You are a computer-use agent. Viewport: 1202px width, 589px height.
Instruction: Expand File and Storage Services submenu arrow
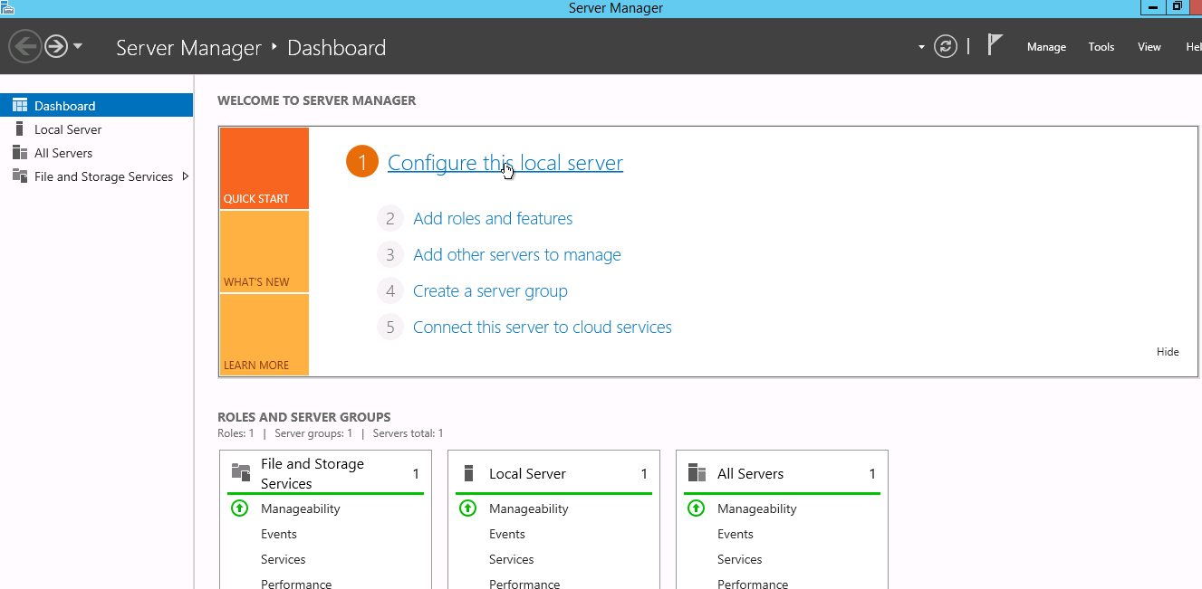[x=186, y=176]
